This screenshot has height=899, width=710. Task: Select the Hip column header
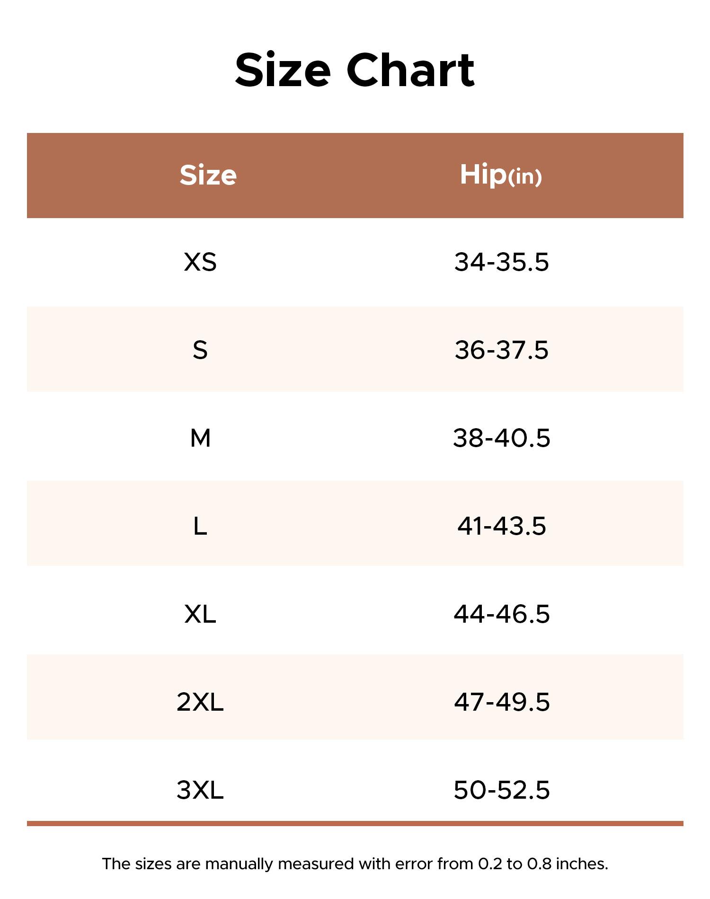pos(483,175)
